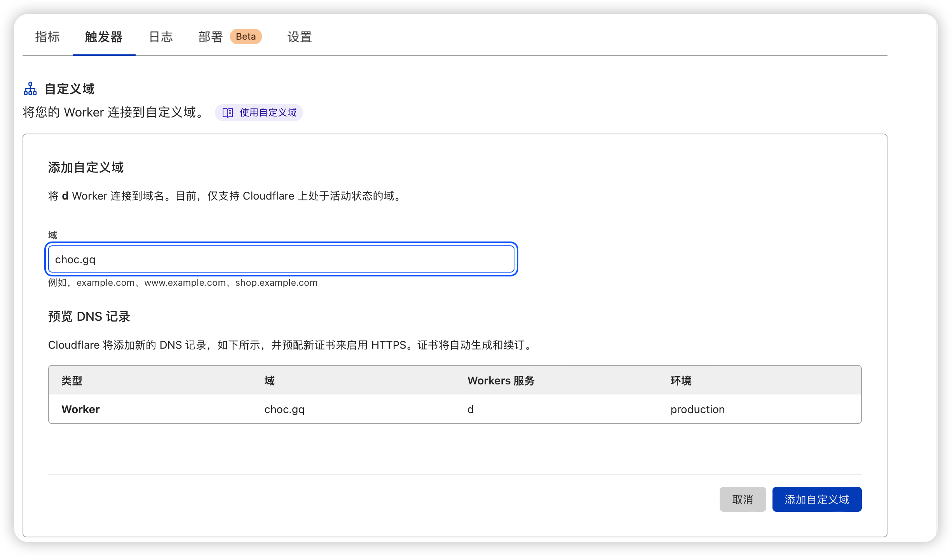Click the custom domain network icon
The width and height of the screenshot is (952, 556).
pyautogui.click(x=31, y=89)
